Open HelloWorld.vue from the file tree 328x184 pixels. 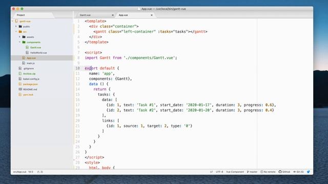pyautogui.click(x=38, y=53)
